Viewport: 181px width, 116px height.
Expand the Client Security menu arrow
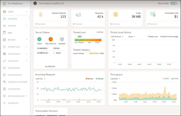(27, 54)
